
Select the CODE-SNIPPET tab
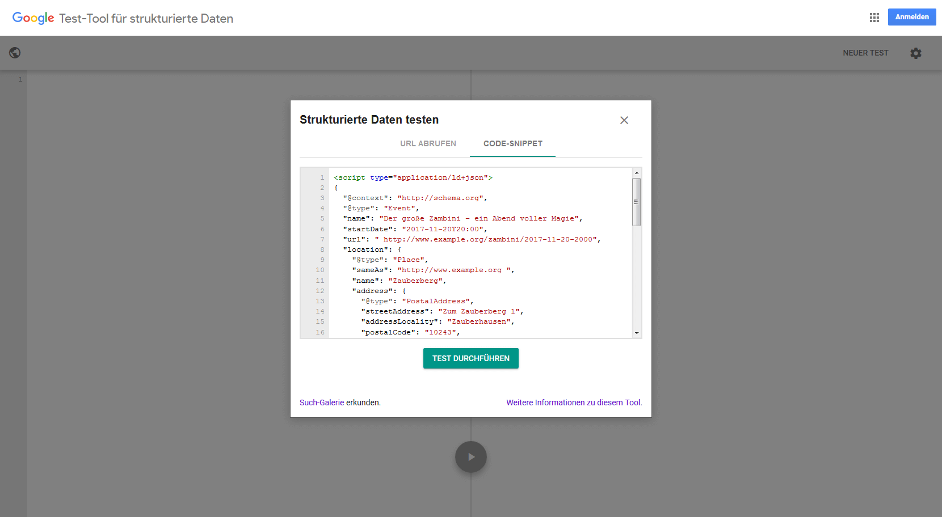(x=513, y=143)
